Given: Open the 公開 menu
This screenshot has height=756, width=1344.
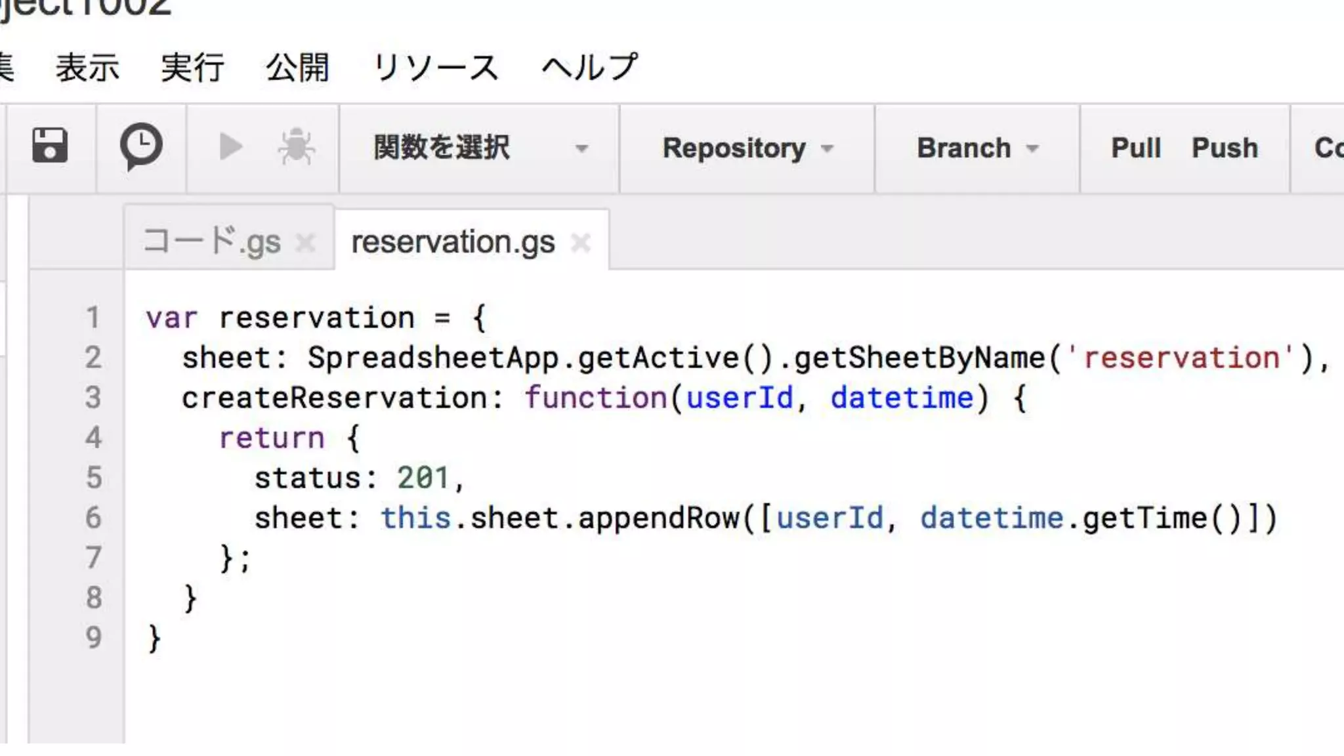Looking at the screenshot, I should click(x=297, y=68).
